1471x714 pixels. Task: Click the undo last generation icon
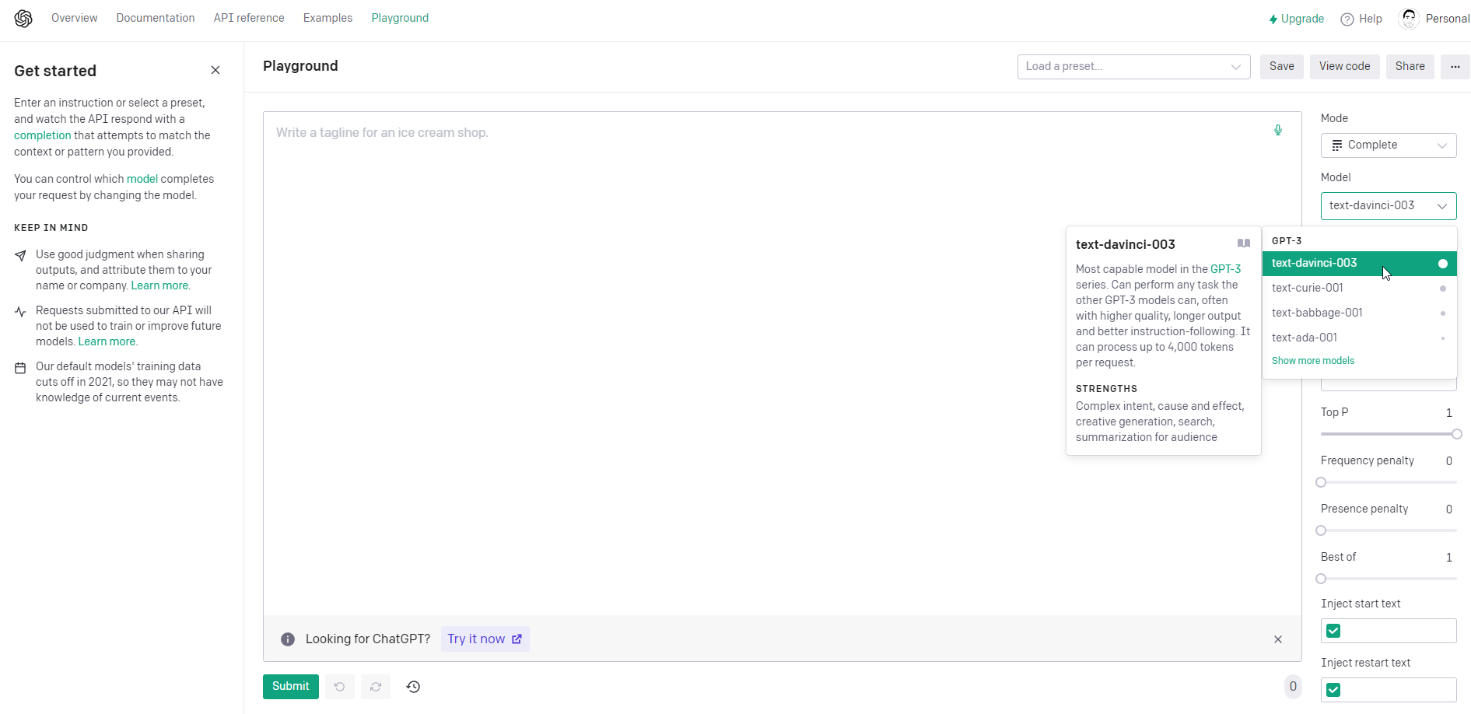pyautogui.click(x=340, y=687)
